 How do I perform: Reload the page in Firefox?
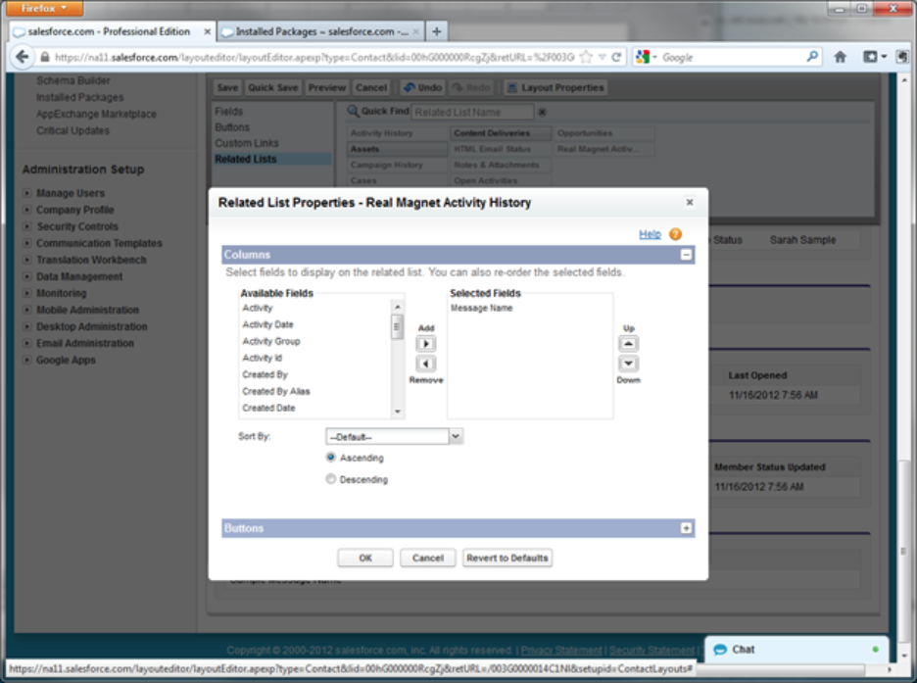pos(616,57)
